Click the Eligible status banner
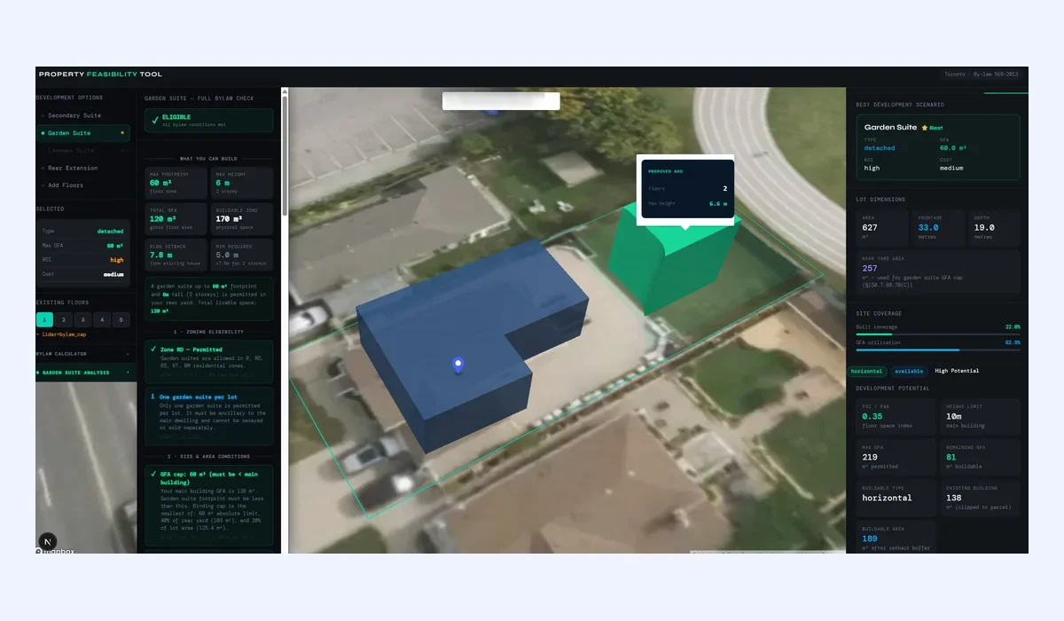 pyautogui.click(x=209, y=121)
